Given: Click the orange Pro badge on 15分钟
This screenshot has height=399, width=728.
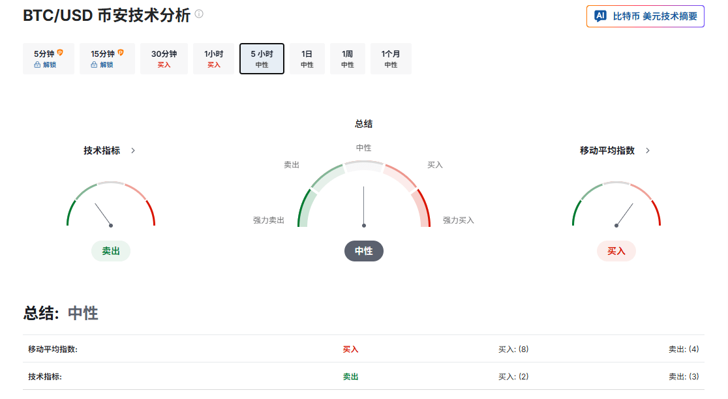Looking at the screenshot, I should click(120, 53).
